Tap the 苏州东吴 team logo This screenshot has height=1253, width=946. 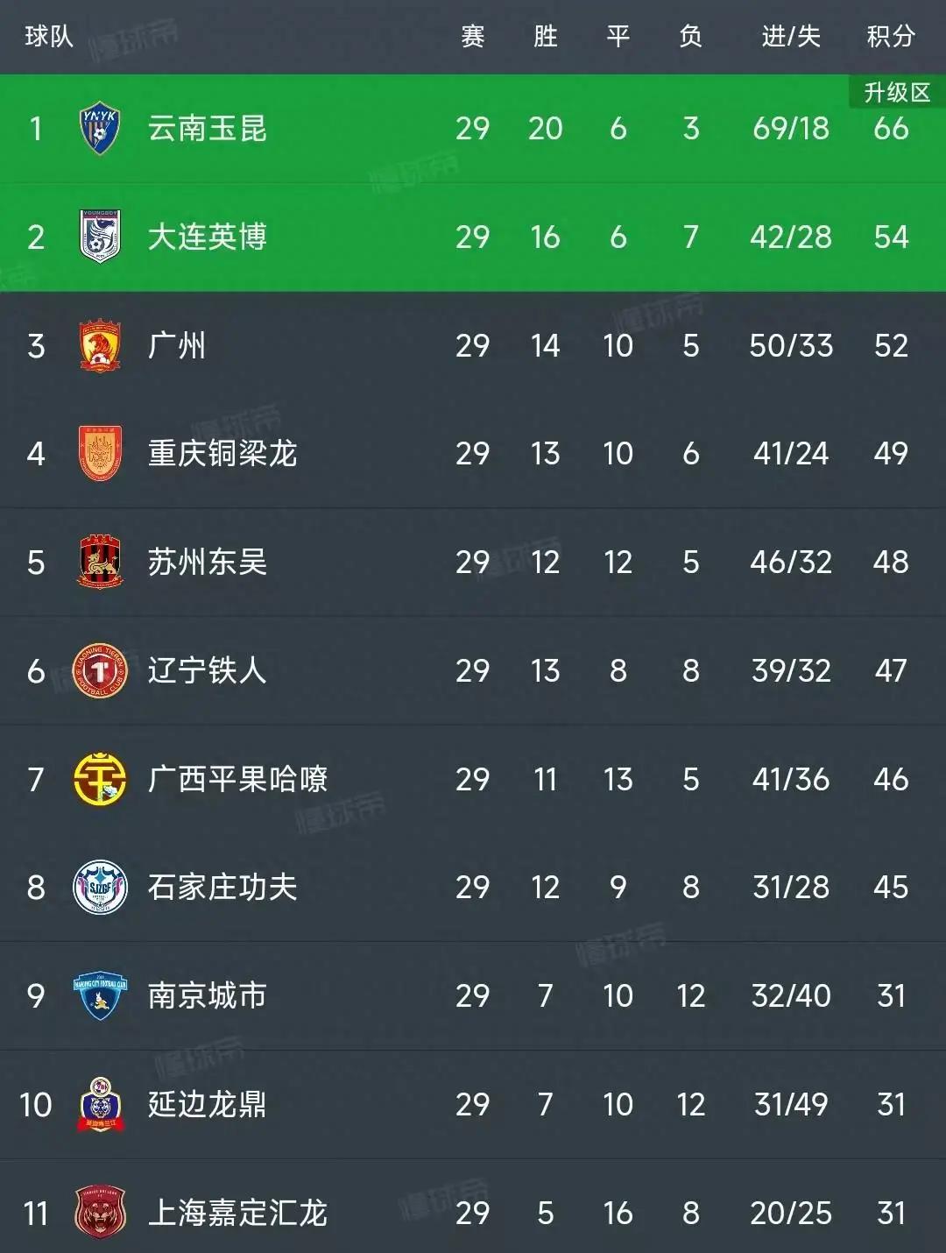click(x=99, y=562)
